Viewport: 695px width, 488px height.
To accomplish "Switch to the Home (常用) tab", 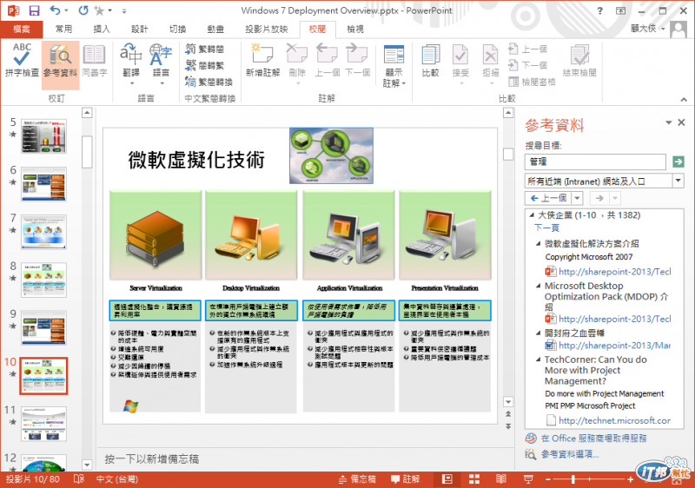I will click(63, 30).
